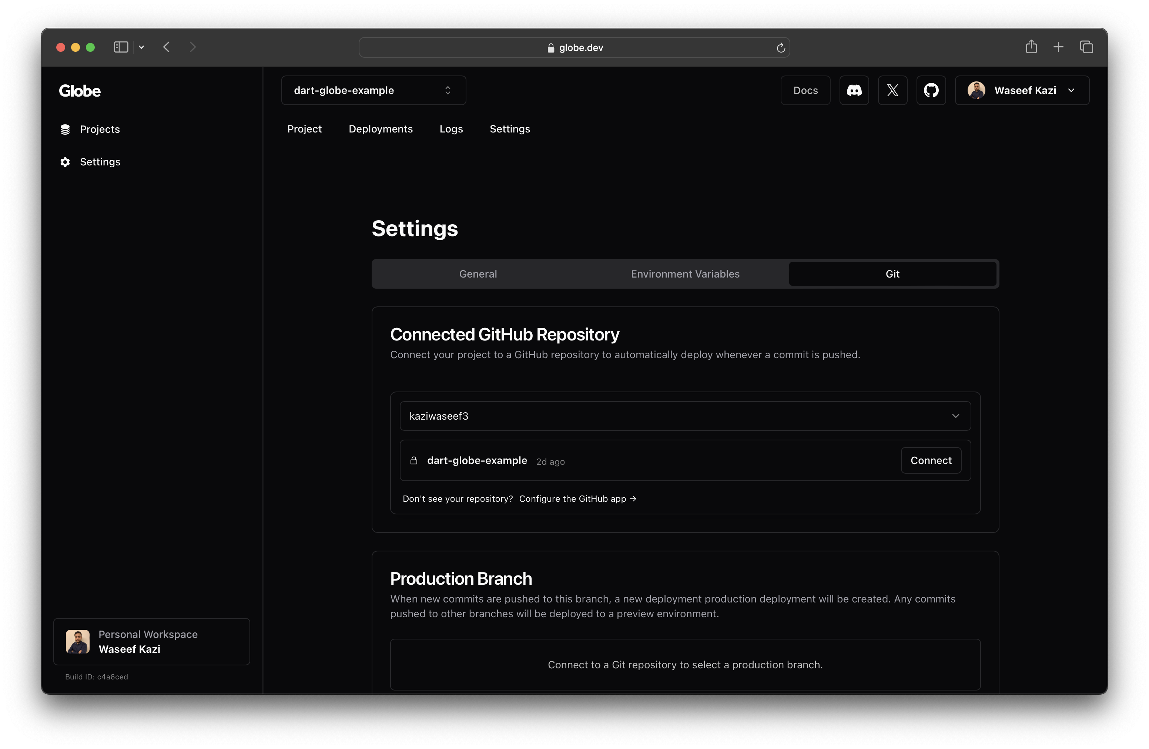The image size is (1149, 749).
Task: Open the Deployments navigation tab
Action: click(381, 129)
